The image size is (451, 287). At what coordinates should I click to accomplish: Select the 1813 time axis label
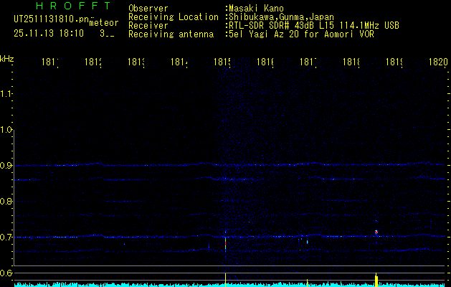click(x=136, y=62)
